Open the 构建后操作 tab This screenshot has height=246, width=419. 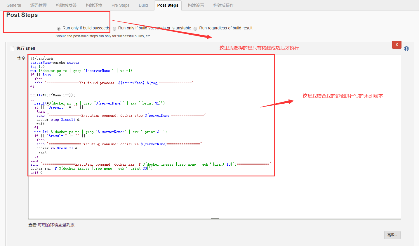tap(224, 5)
